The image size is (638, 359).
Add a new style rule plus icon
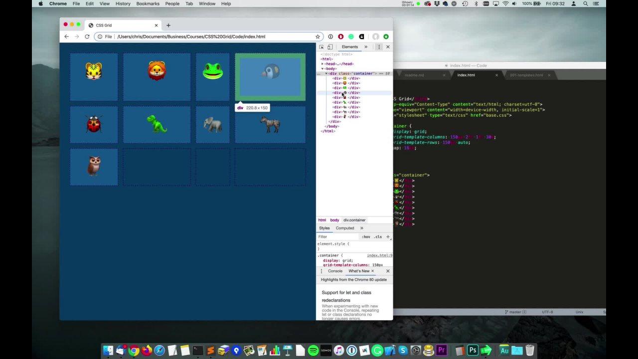click(388, 237)
